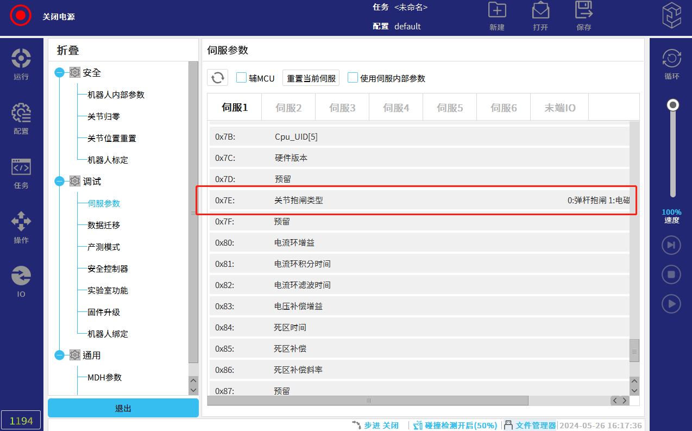The width and height of the screenshot is (692, 431).
Task: Click the speed slider handle
Action: tap(673, 104)
